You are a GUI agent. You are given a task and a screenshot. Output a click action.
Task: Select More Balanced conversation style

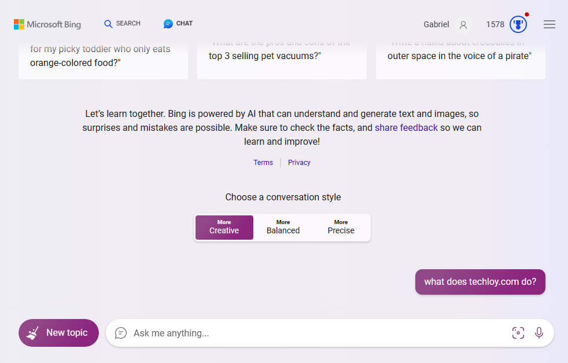pyautogui.click(x=283, y=227)
